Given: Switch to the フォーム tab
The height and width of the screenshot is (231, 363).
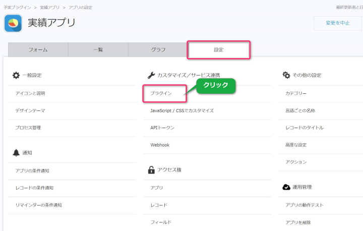Looking at the screenshot, I should (38, 50).
